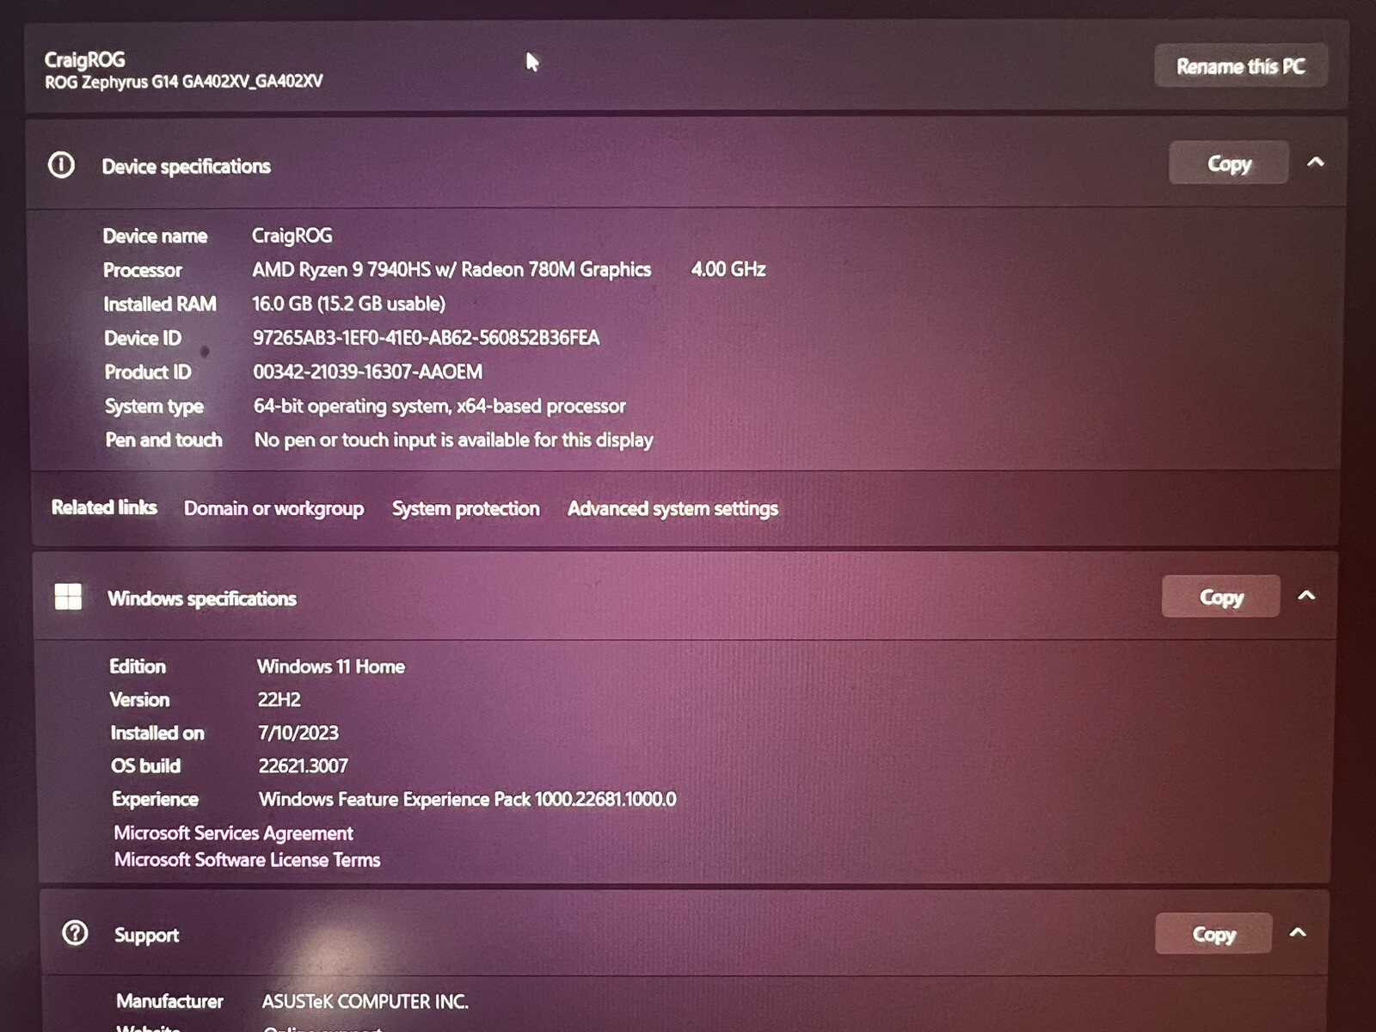Image resolution: width=1376 pixels, height=1032 pixels.
Task: Select the AMD Ryzen 9 7940HS processor text
Action: [x=451, y=269]
